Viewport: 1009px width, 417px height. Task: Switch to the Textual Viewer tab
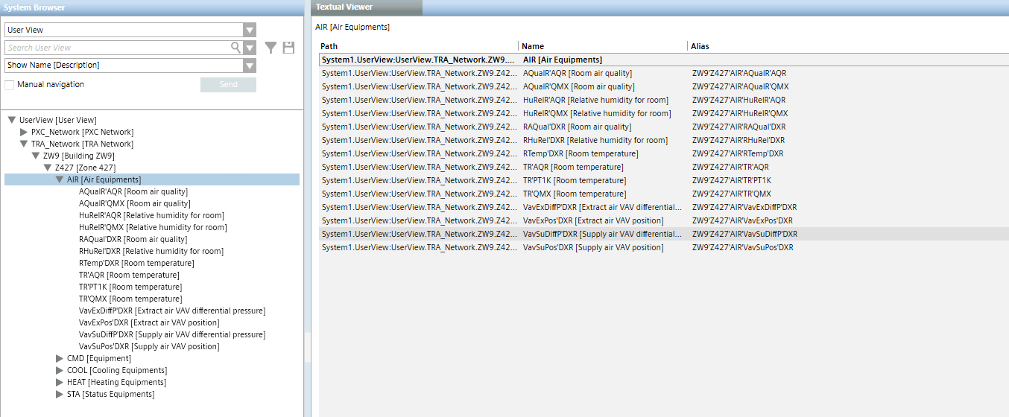pos(344,7)
